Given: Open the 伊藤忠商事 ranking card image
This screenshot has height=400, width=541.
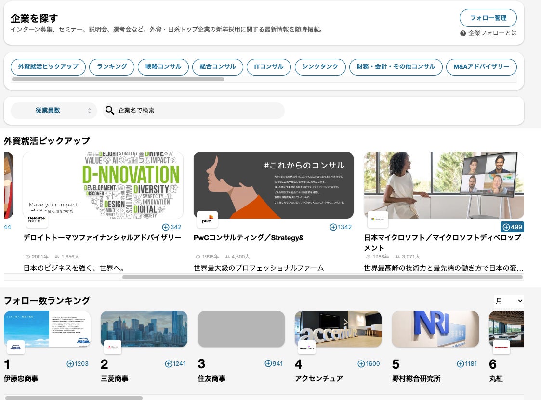Looking at the screenshot, I should pos(47,329).
